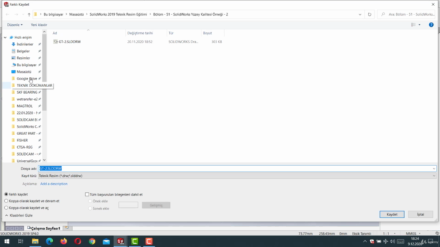Open TEKNİK DÖKÜMANLAR folder in sidebar
Viewport: 440px width, 247px height.
34,85
